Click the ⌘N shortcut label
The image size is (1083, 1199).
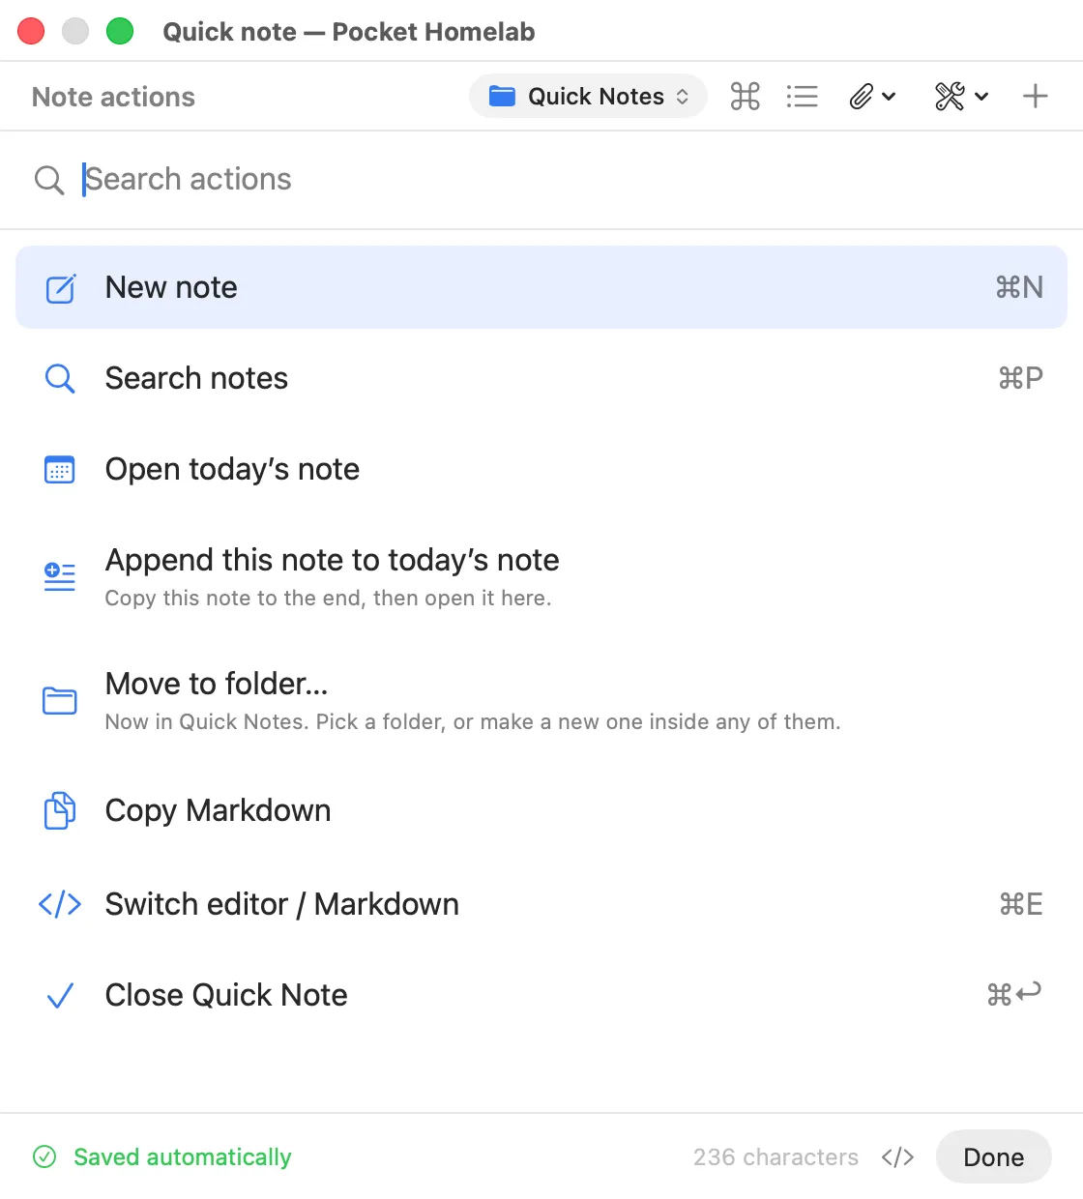[x=1019, y=287]
